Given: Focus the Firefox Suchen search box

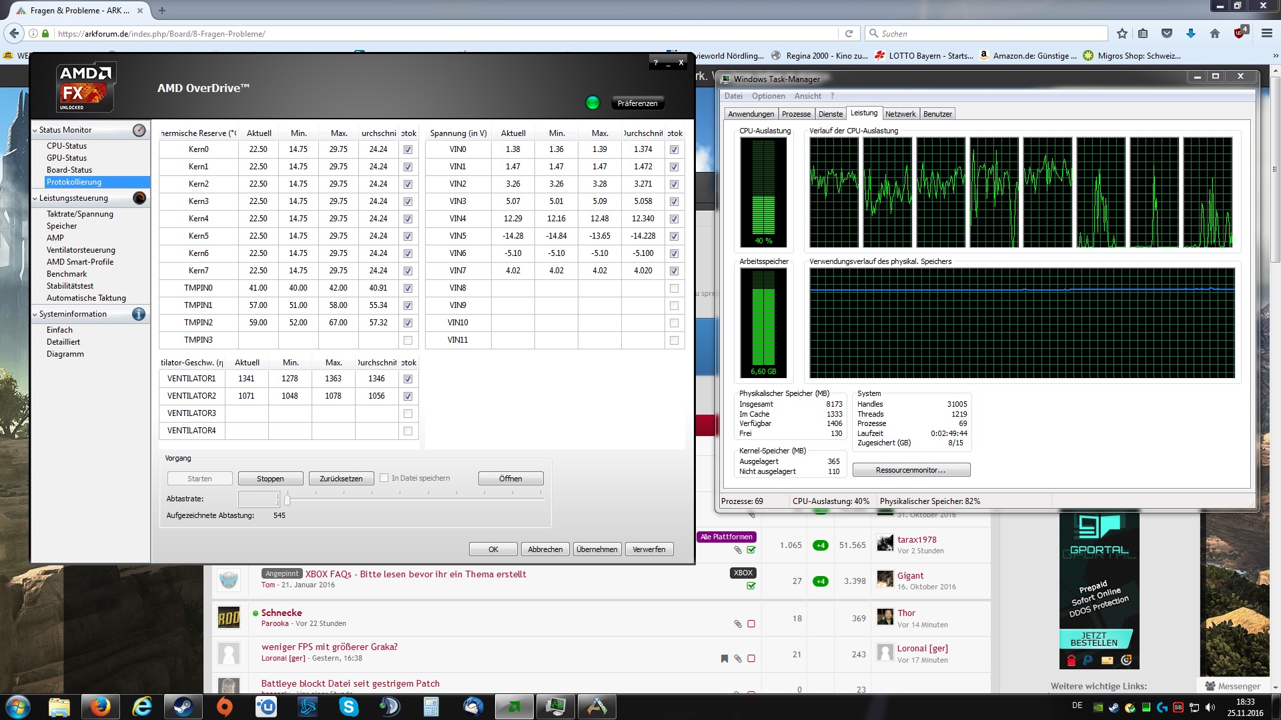Looking at the screenshot, I should coord(986,33).
